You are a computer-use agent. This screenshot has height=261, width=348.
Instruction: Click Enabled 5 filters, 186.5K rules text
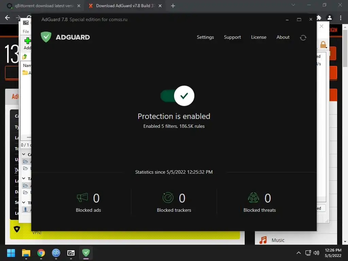click(174, 126)
